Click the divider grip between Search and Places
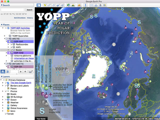This screenshot has height=120, width=160. point(17,22)
